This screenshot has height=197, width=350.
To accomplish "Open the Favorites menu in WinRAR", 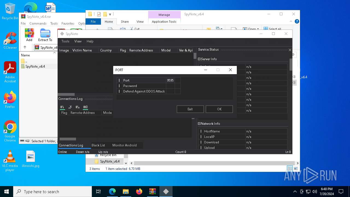I will click(x=68, y=24).
